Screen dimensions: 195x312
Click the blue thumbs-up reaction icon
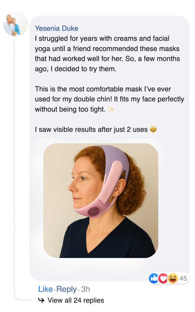tap(153, 278)
